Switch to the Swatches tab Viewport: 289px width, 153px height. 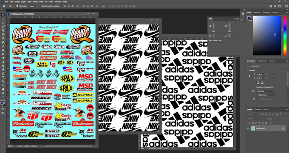pyautogui.click(x=257, y=12)
